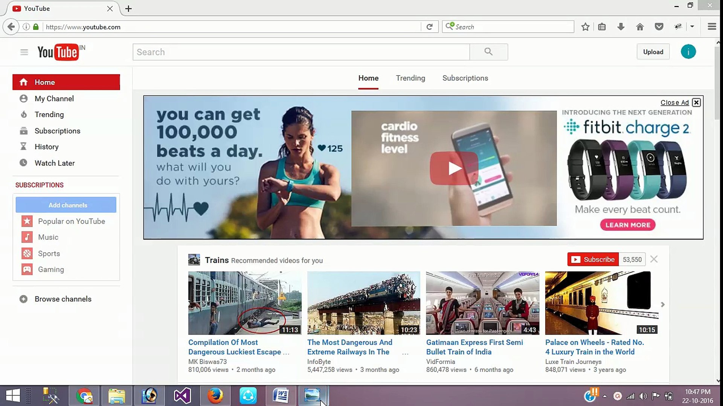Dismiss the Trains recommendation section
Screen dimensions: 723x406
654,259
